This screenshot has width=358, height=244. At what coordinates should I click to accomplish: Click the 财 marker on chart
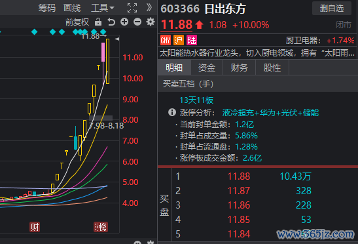point(35,227)
